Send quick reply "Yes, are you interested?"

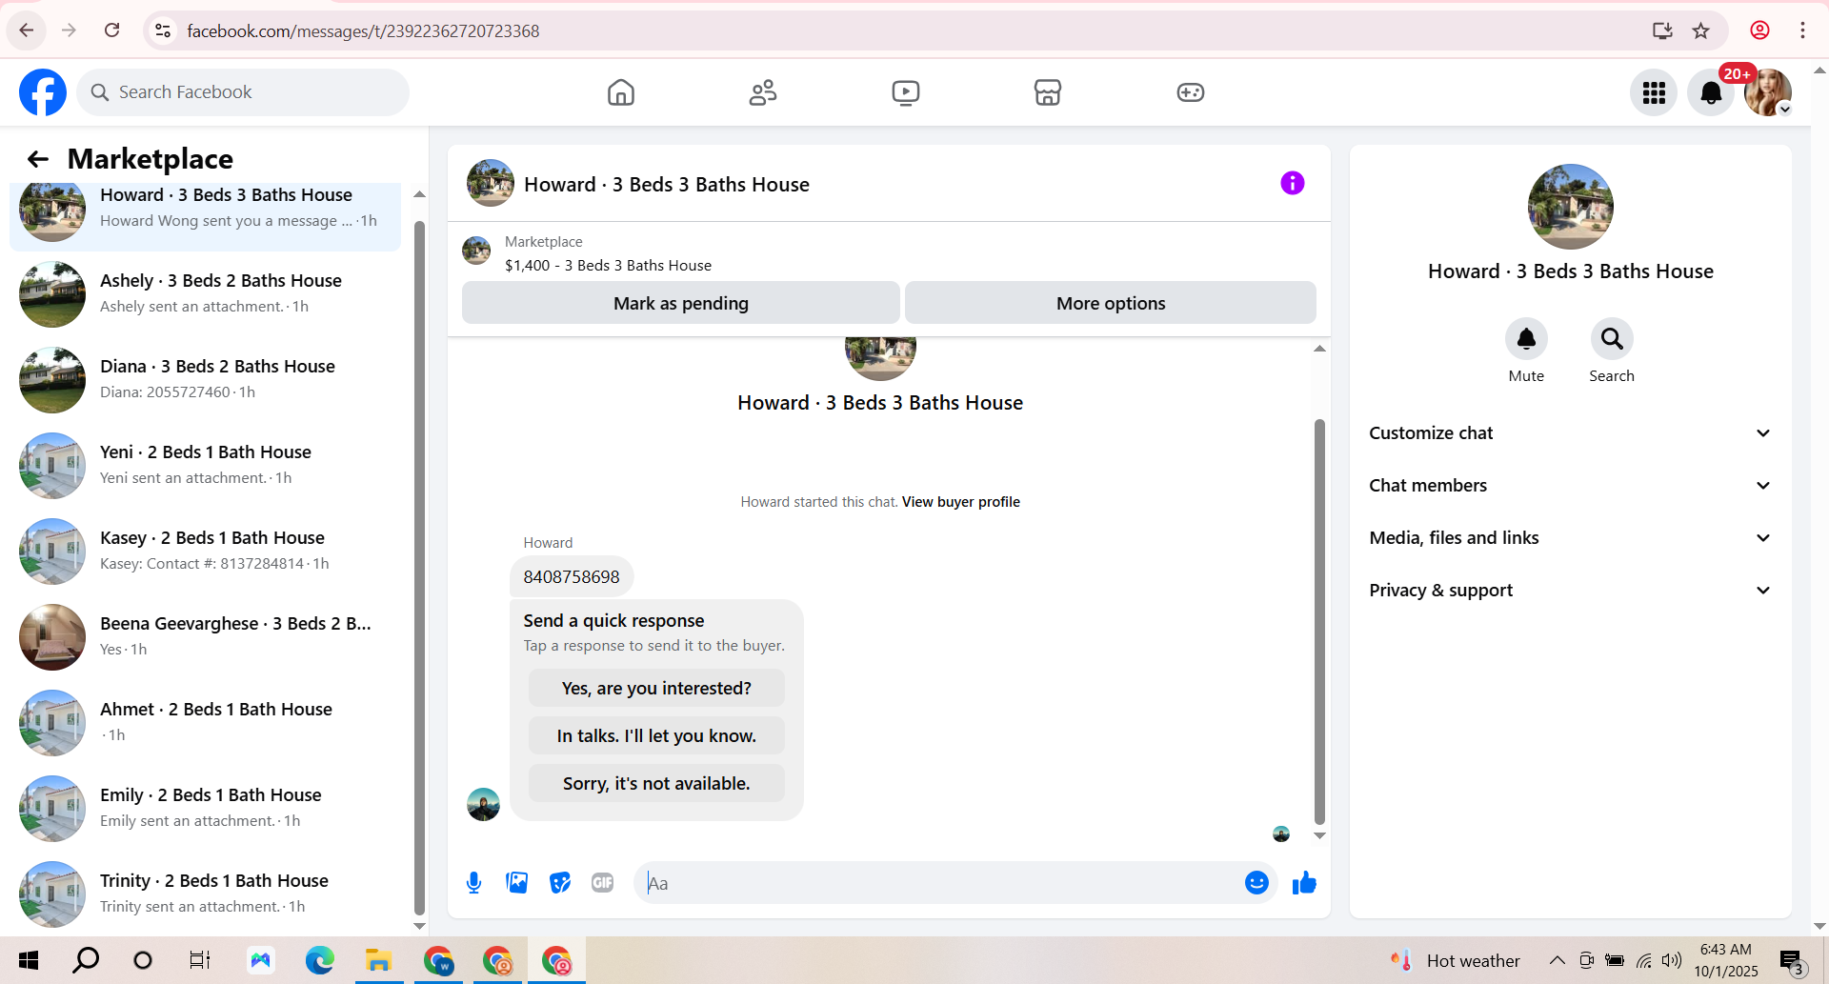[x=656, y=688]
